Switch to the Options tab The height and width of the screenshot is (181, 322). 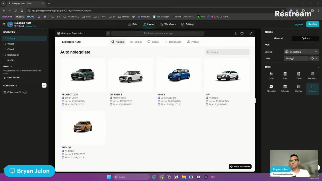click(305, 38)
